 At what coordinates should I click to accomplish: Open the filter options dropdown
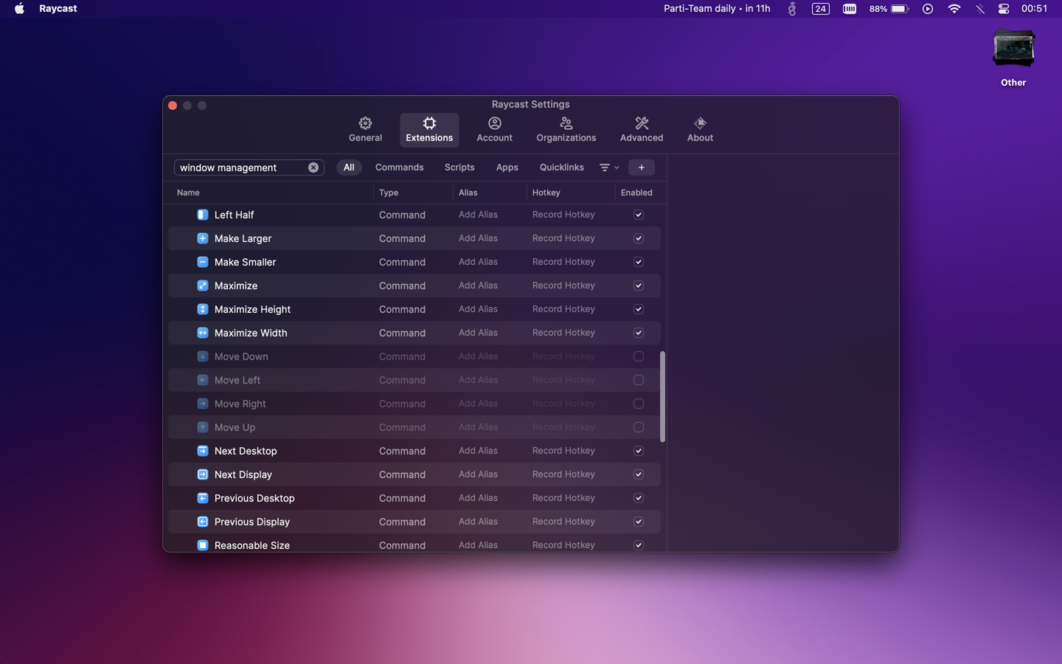click(x=608, y=167)
